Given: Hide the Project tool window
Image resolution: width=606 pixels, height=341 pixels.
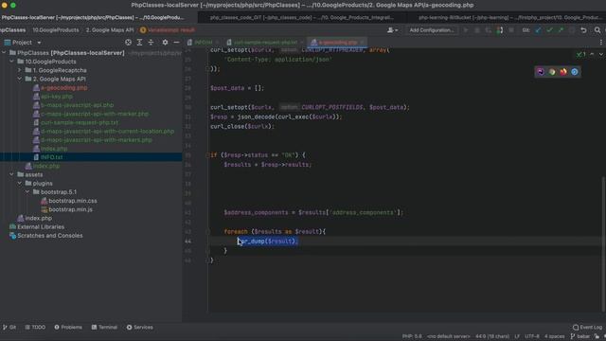Looking at the screenshot, I should [x=176, y=42].
